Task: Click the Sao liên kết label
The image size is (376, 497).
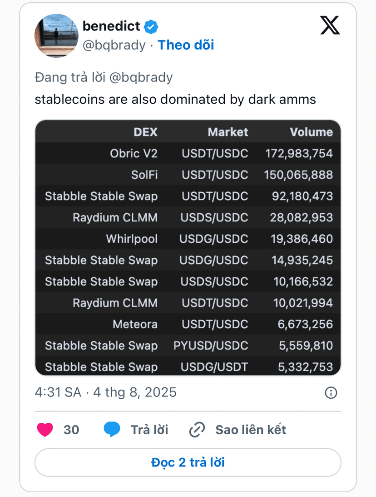Action: tap(251, 430)
